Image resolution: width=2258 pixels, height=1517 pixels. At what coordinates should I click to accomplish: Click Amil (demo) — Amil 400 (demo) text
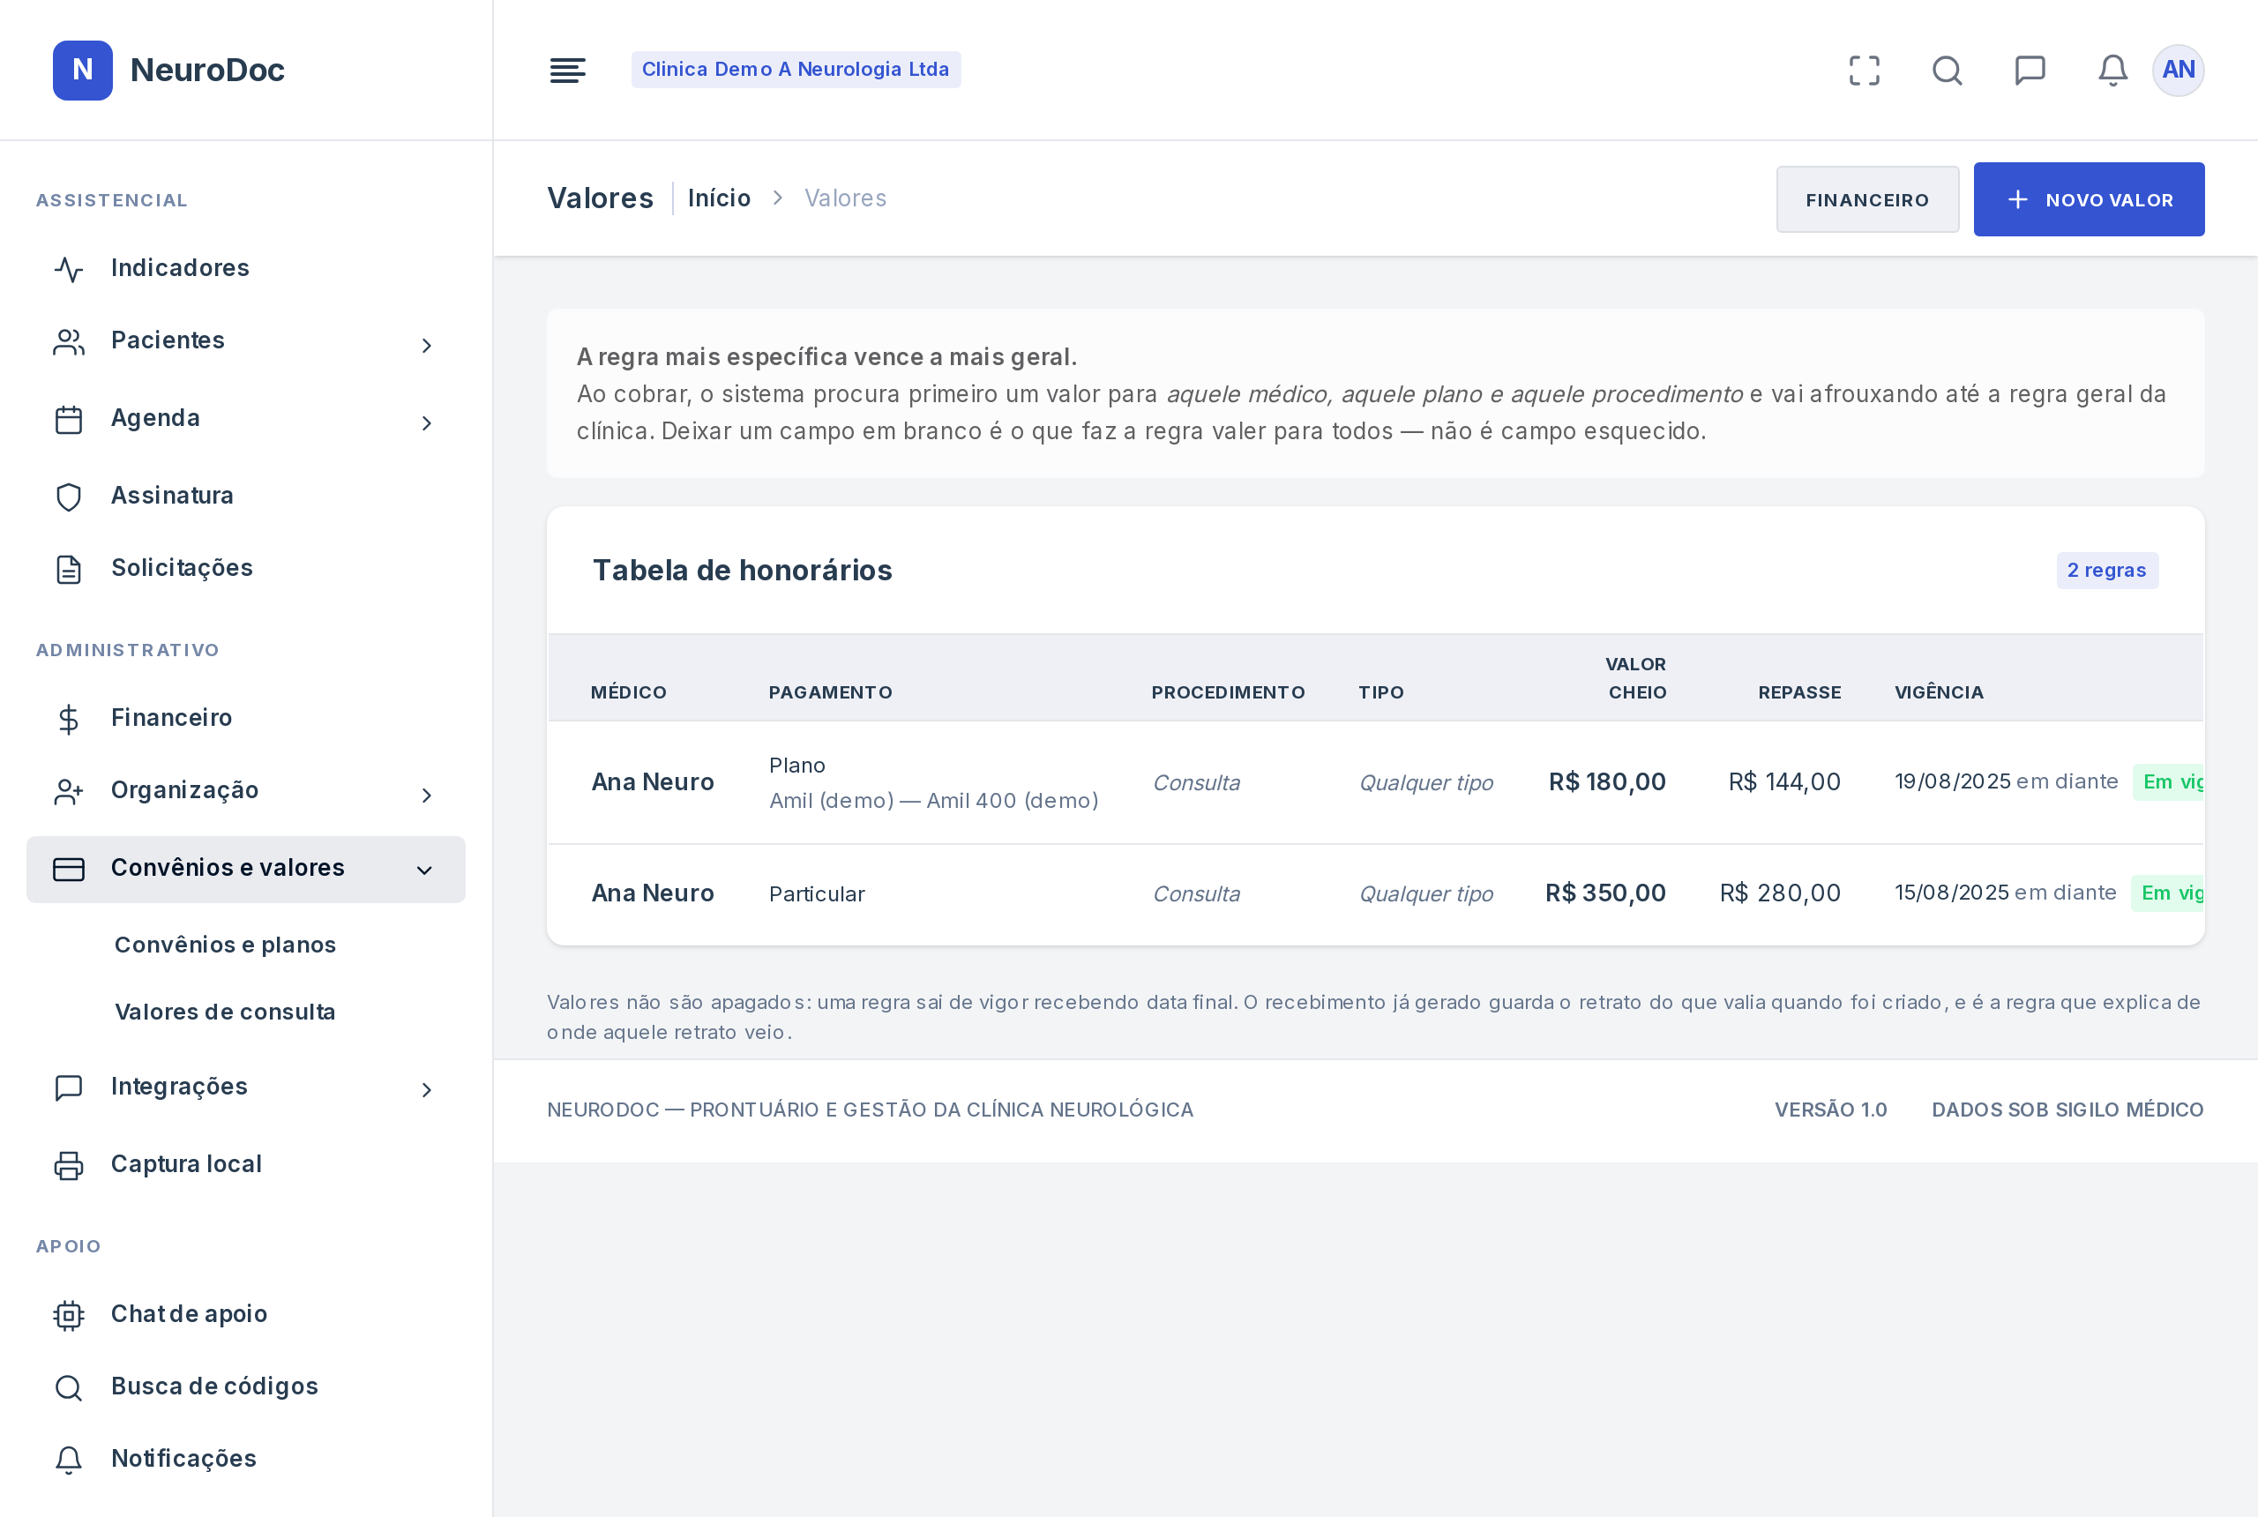tap(933, 800)
